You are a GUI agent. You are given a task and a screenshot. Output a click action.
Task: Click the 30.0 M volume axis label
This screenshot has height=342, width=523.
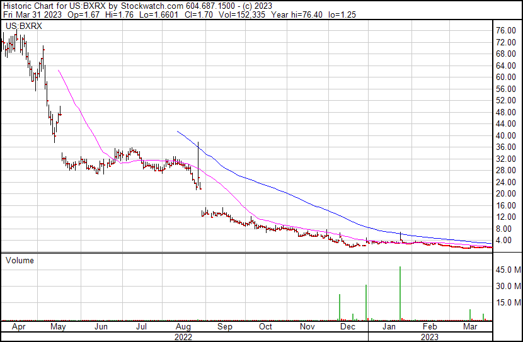click(x=507, y=286)
